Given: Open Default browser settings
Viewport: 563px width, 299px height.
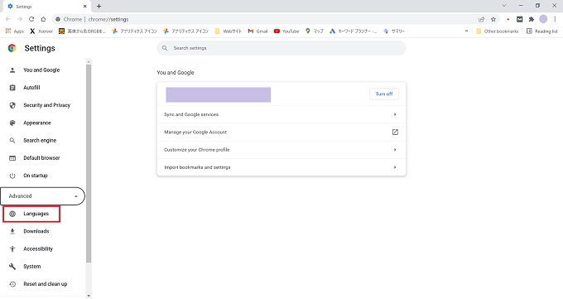Looking at the screenshot, I should click(x=41, y=158).
